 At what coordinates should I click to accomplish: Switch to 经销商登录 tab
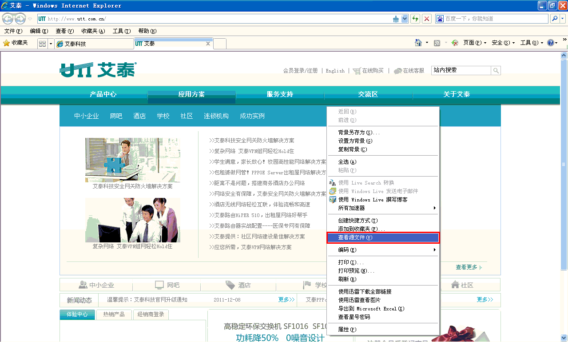tap(151, 314)
